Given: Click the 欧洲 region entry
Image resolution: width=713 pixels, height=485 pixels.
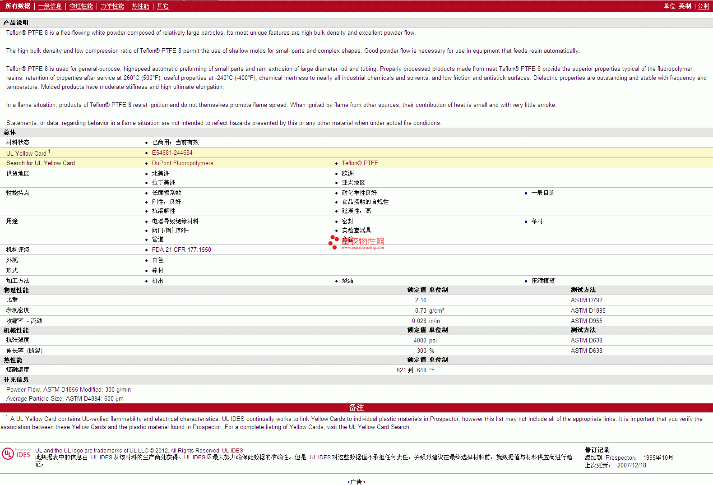Looking at the screenshot, I should click(x=347, y=174).
